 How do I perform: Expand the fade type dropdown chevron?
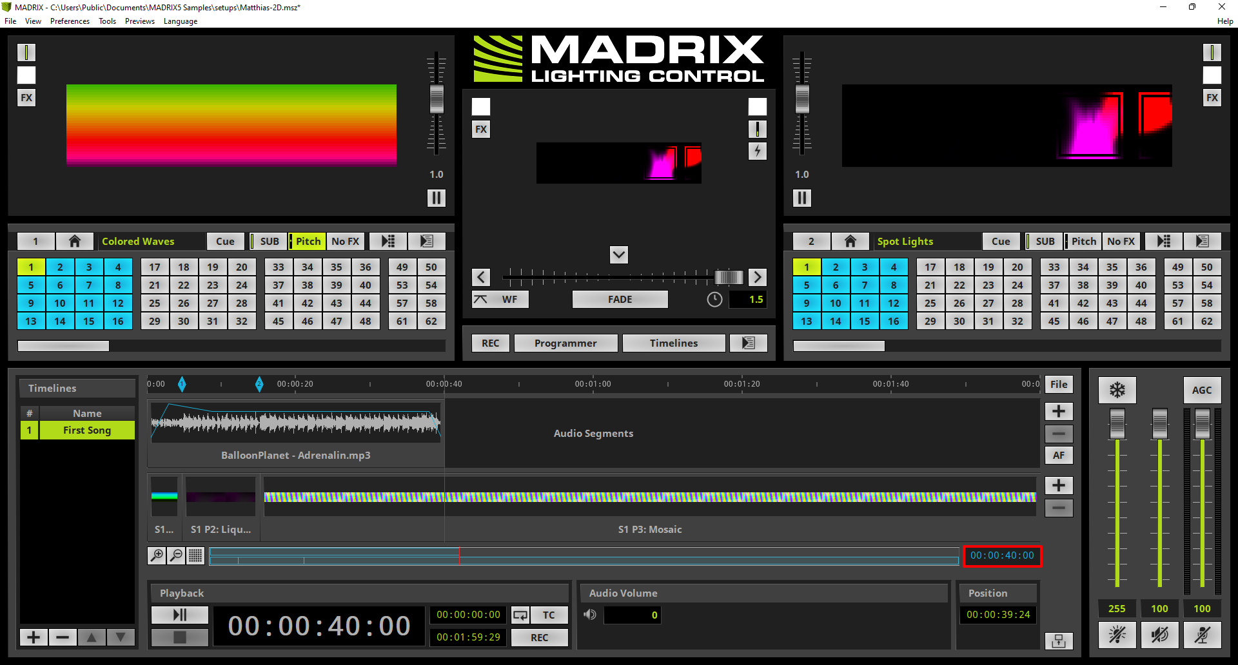point(619,255)
